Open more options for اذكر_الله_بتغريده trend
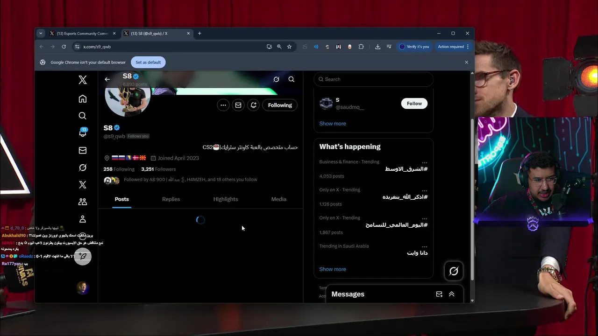This screenshot has height=336, width=598. (424, 190)
